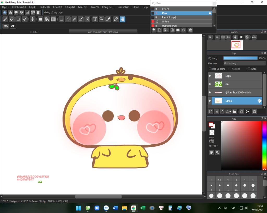The height and width of the screenshot is (213, 267).
Task: Select the Hand pan tool
Action: 123,19
